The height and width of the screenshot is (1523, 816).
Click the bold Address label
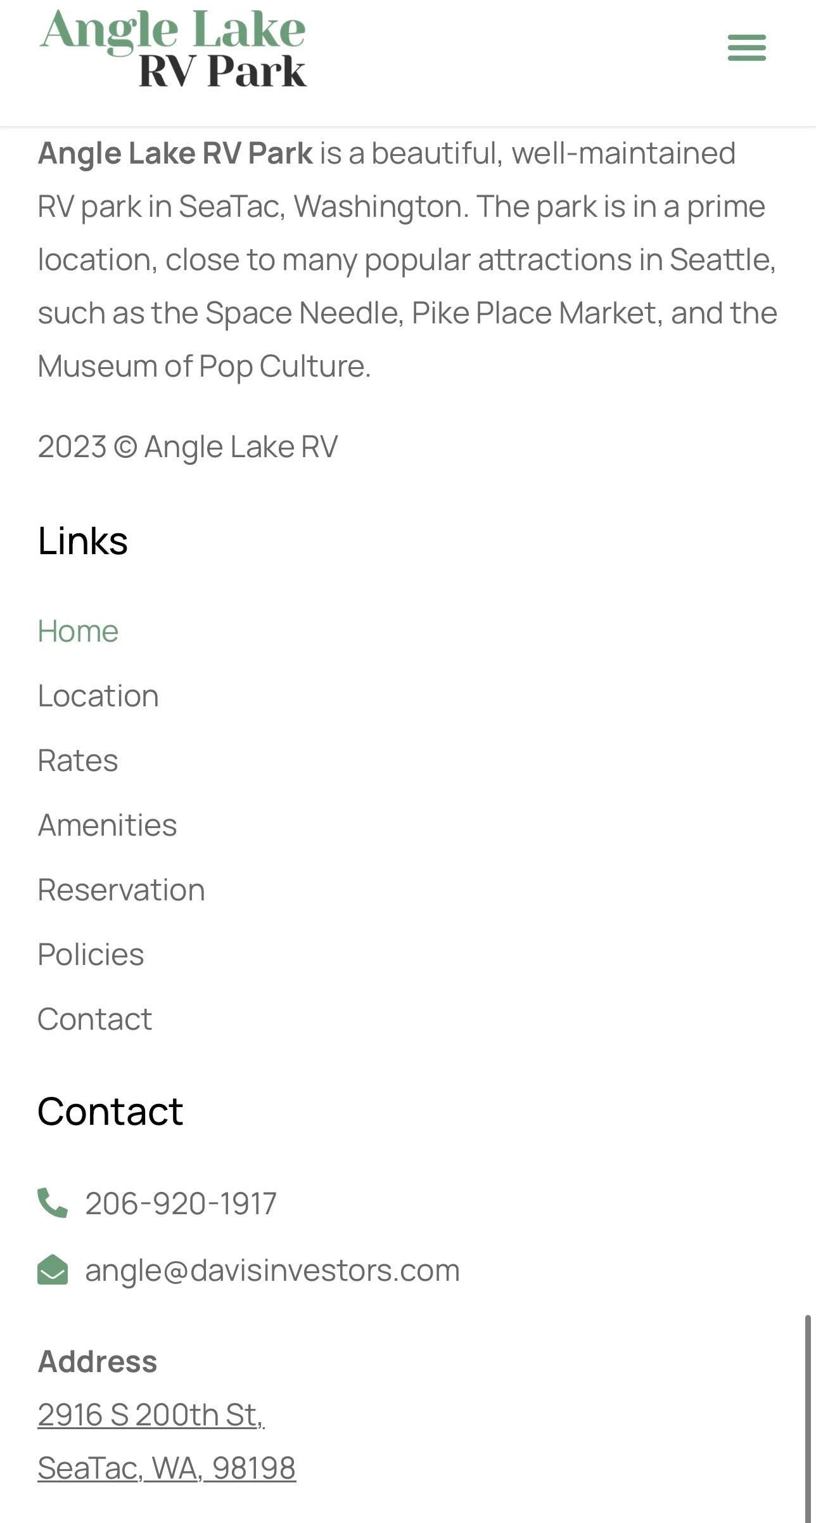point(98,1361)
